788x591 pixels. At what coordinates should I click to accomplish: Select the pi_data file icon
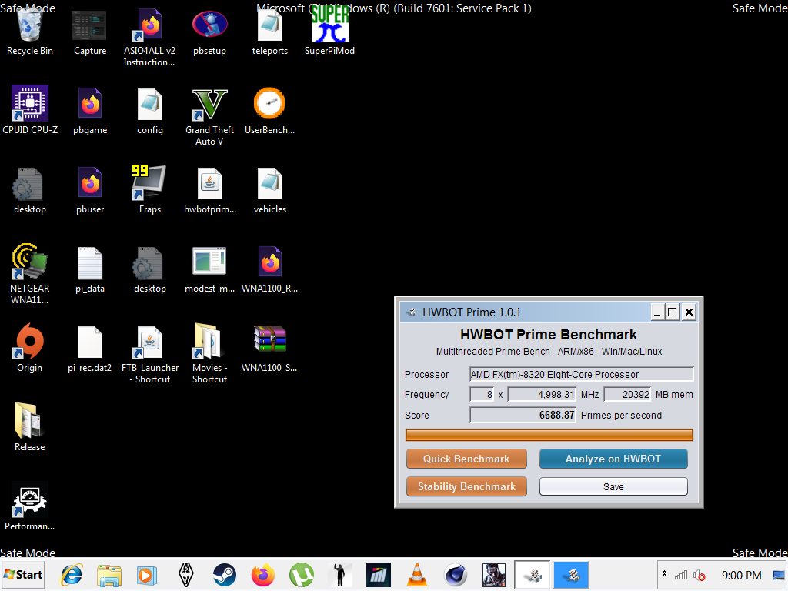click(x=89, y=269)
